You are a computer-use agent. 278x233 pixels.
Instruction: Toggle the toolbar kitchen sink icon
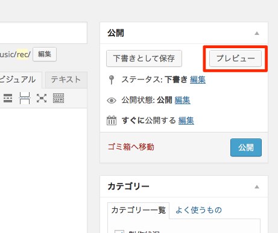[x=58, y=98]
